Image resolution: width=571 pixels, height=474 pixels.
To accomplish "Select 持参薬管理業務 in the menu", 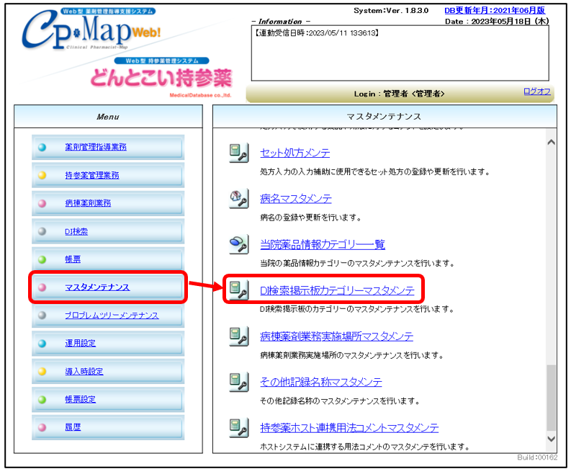I will (x=92, y=175).
